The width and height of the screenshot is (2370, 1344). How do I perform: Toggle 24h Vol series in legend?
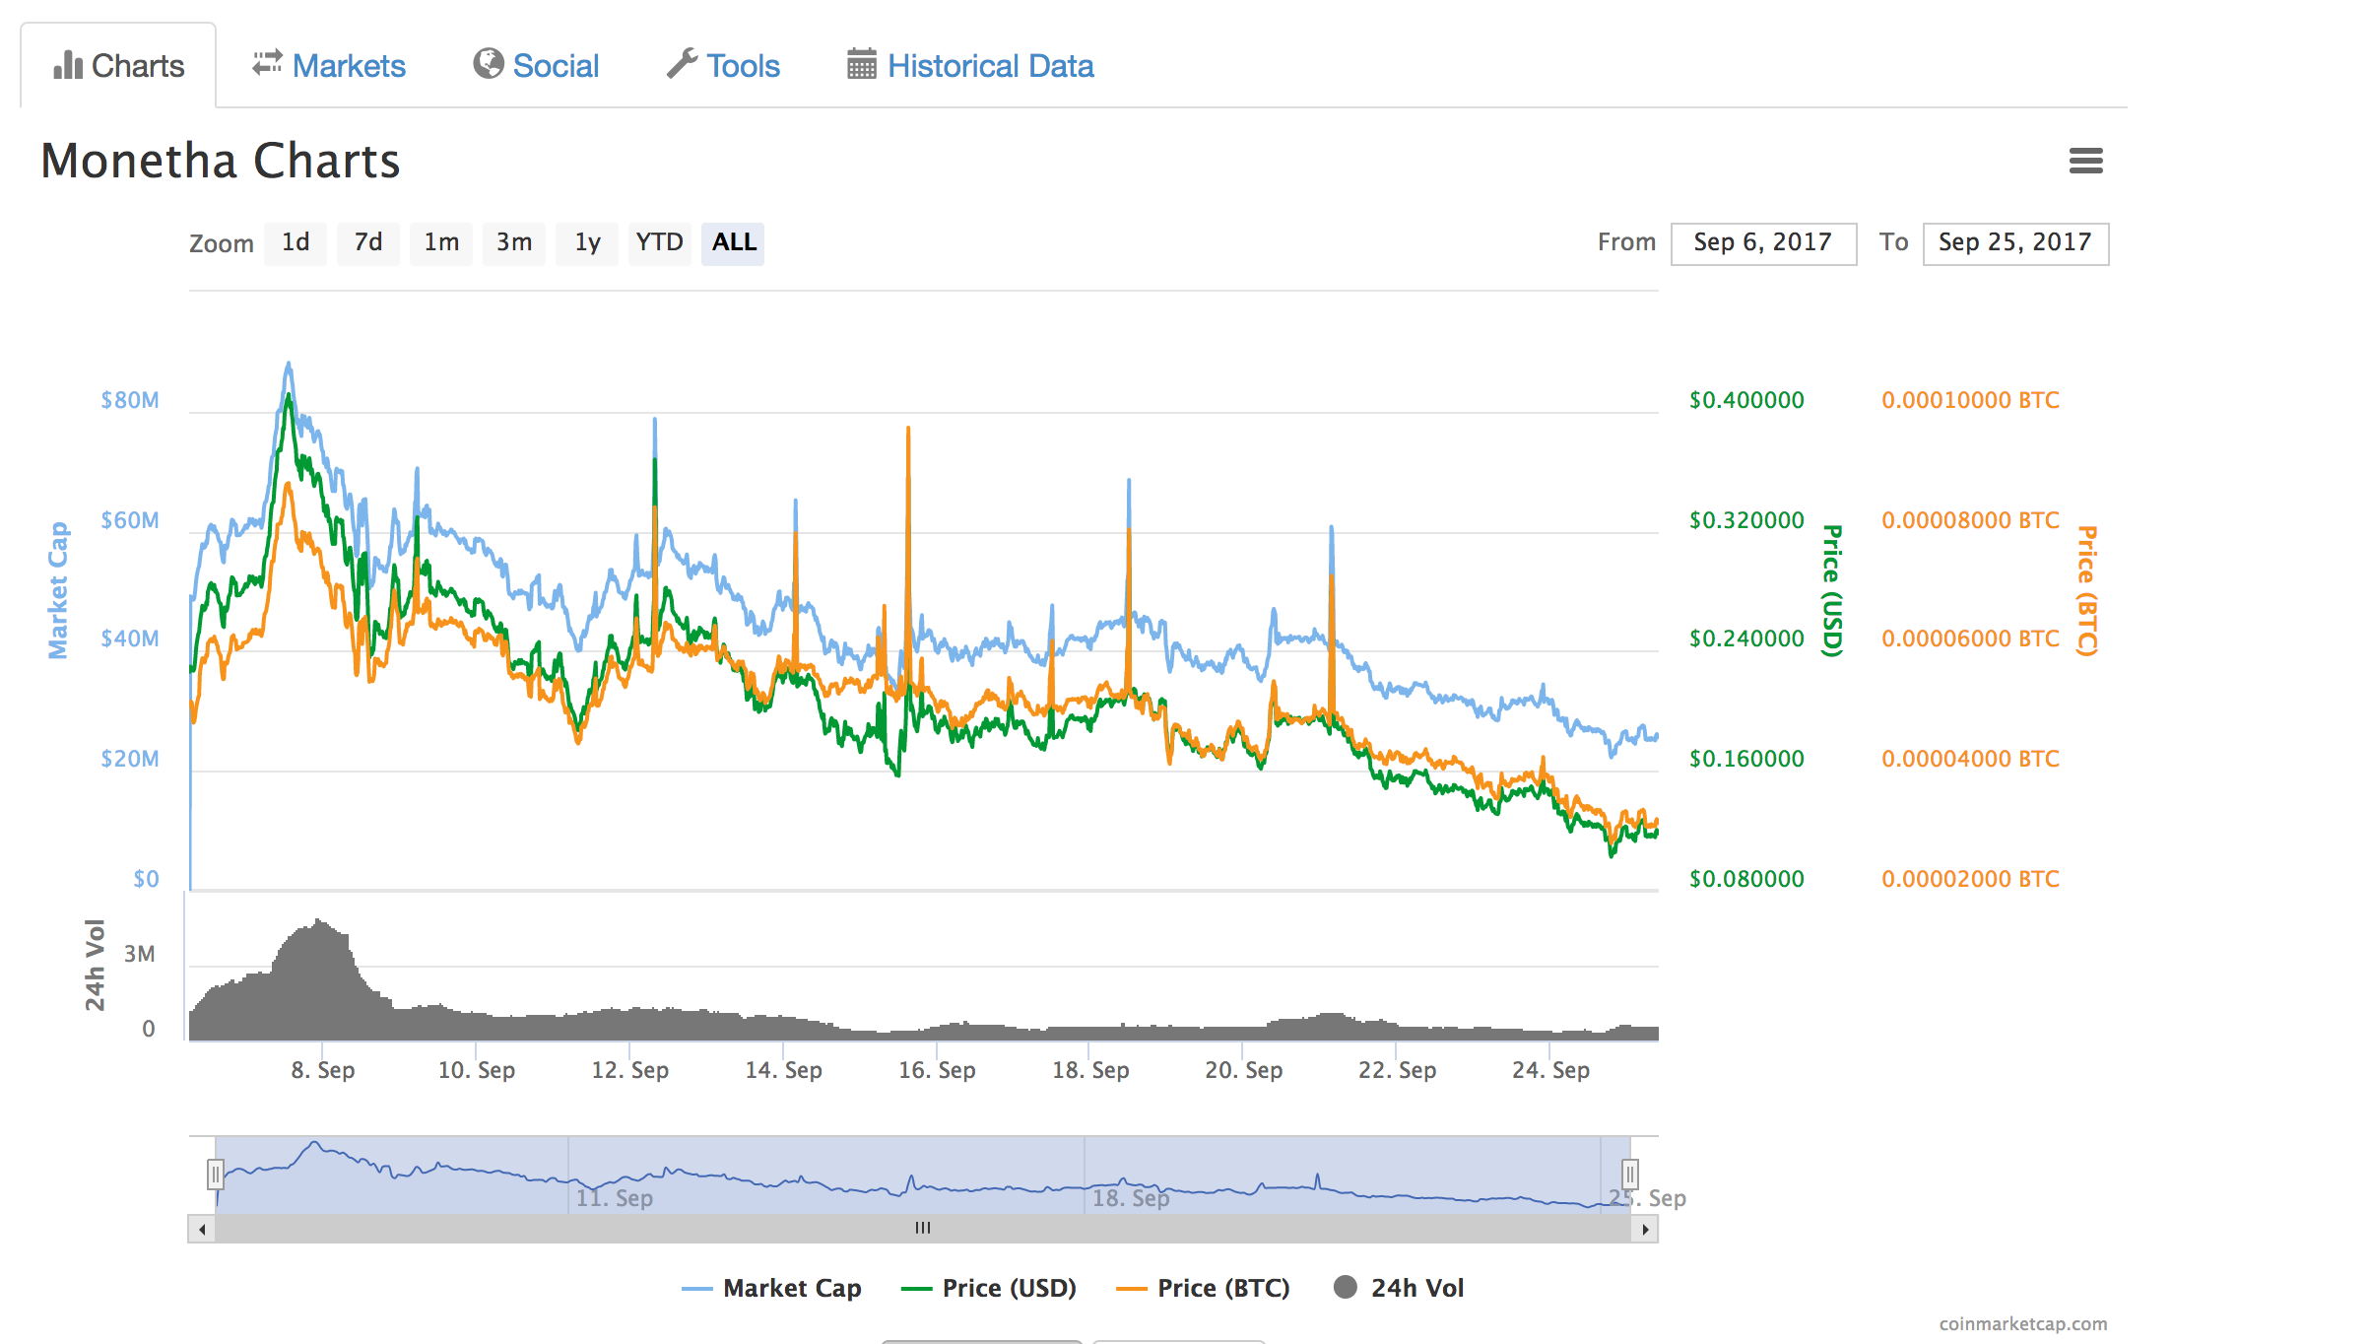(x=1399, y=1288)
